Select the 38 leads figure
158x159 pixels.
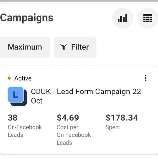click(13, 118)
